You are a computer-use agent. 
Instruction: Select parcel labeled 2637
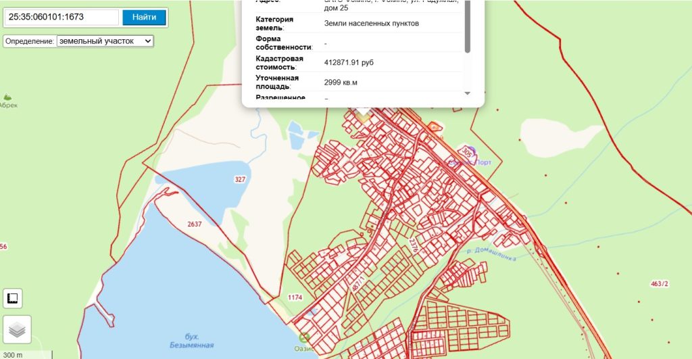(x=195, y=224)
